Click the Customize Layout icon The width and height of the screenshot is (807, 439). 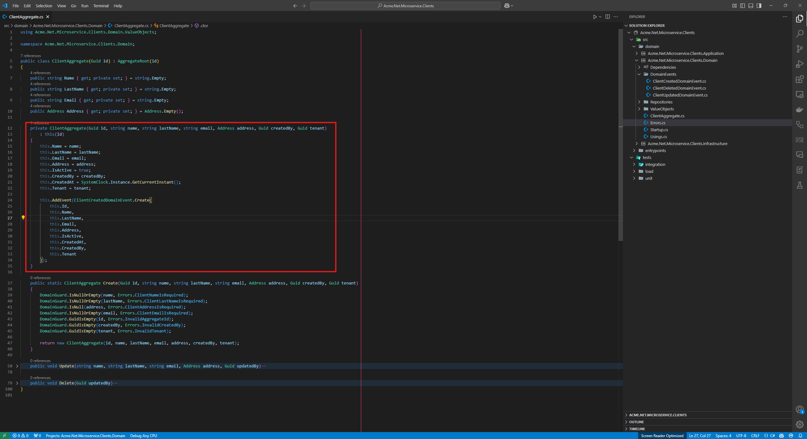click(x=734, y=6)
